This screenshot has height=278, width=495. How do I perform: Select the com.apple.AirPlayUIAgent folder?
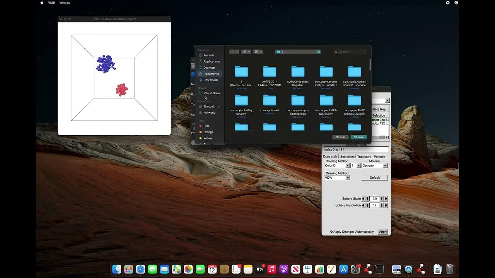241,105
